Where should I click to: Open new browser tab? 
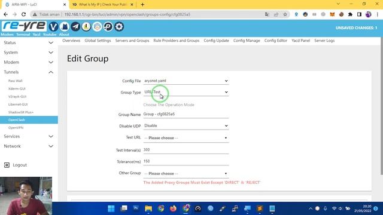[x=142, y=4]
